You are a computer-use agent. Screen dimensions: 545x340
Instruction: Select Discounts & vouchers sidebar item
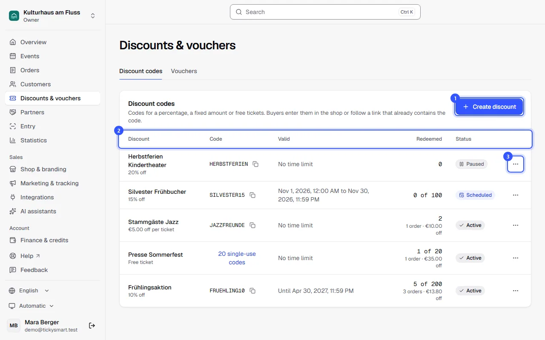53,98
